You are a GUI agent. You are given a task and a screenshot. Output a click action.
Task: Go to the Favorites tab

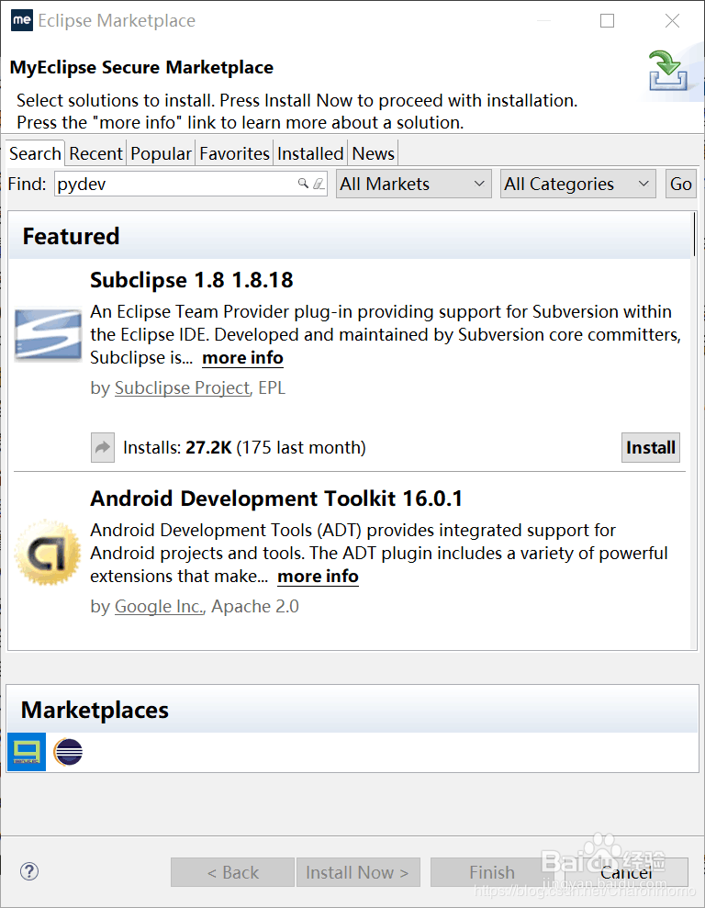[x=234, y=153]
